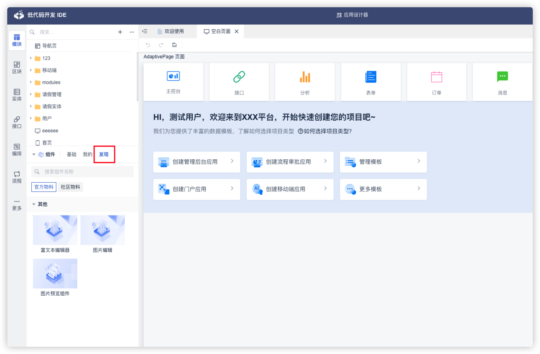Click 创建管理后台应用 button
540x354 pixels.
click(196, 162)
